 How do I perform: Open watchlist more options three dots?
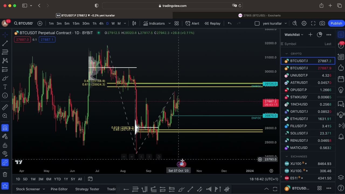click(x=329, y=34)
